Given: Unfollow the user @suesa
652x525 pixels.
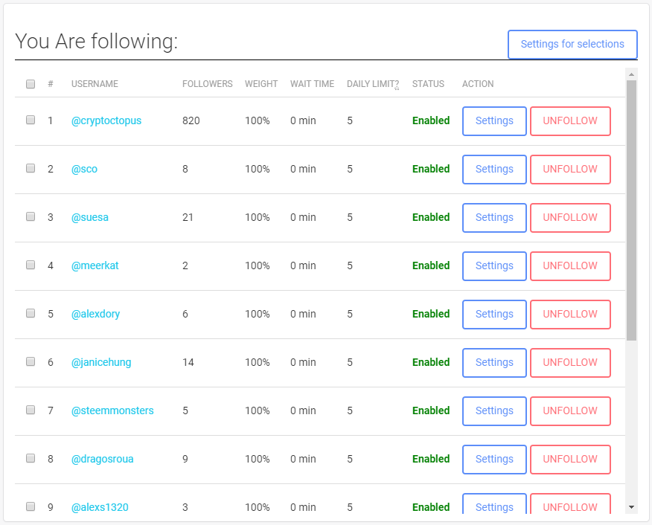Looking at the screenshot, I should [570, 217].
